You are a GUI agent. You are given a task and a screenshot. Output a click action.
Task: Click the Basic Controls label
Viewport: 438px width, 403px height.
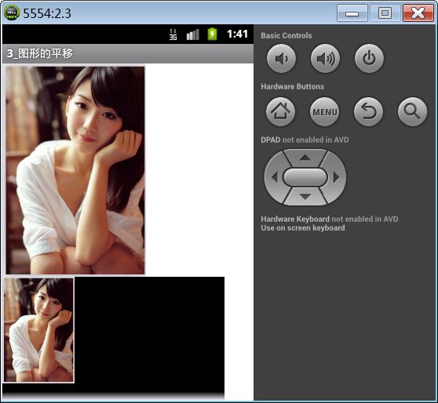pyautogui.click(x=287, y=35)
